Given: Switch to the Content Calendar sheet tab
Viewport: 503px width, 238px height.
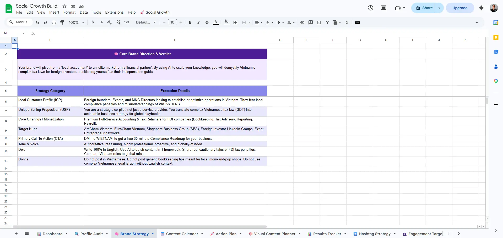Looking at the screenshot, I should pos(182,234).
